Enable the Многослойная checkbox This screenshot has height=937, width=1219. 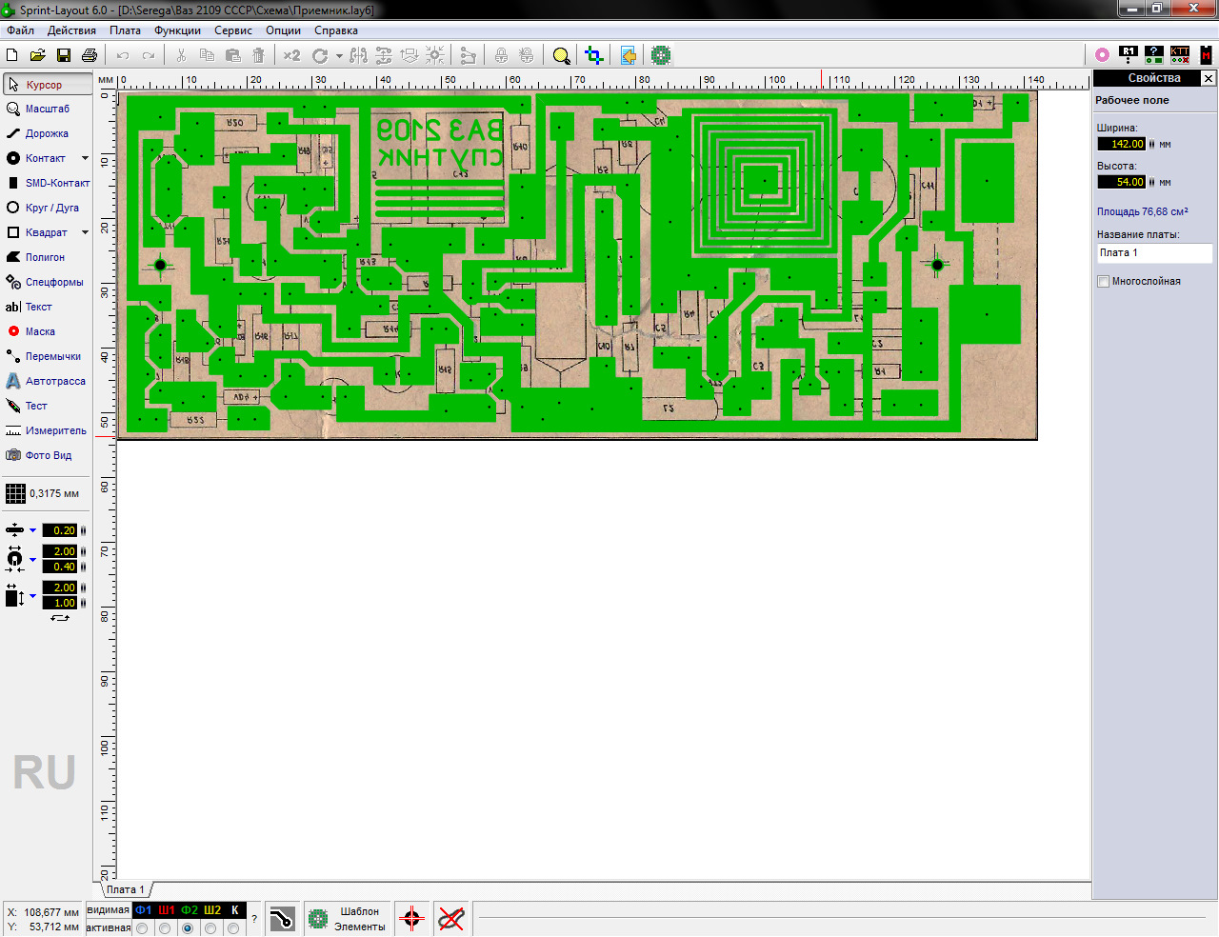click(1104, 281)
